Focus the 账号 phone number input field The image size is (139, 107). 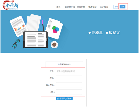(x=69, y=71)
